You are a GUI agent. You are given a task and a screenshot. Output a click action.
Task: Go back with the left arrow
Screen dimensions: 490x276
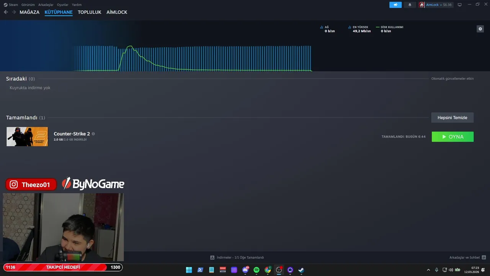(x=6, y=12)
